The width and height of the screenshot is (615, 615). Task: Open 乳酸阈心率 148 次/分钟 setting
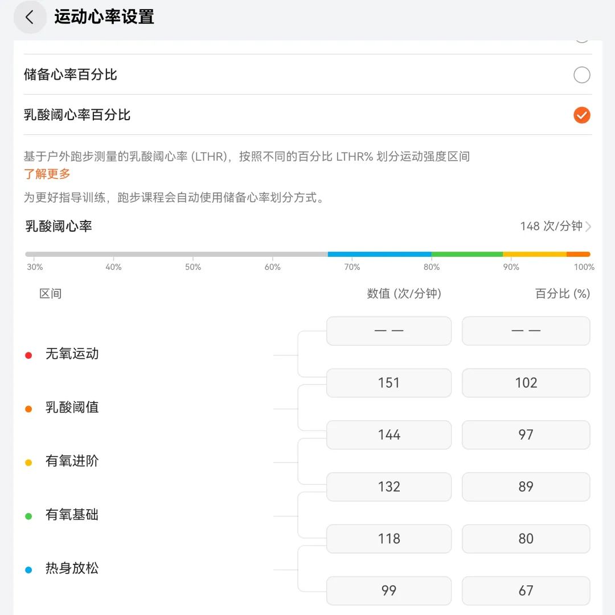coord(308,226)
